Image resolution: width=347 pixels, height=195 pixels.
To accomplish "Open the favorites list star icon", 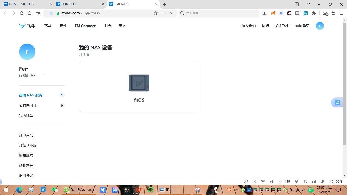I will point(38,13).
